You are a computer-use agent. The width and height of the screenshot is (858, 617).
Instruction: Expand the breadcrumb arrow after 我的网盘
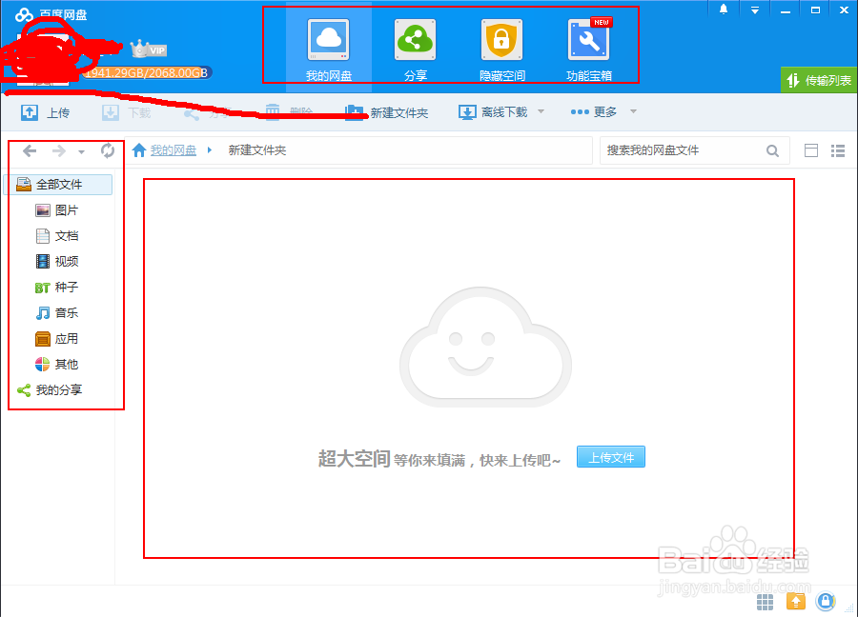pyautogui.click(x=210, y=149)
